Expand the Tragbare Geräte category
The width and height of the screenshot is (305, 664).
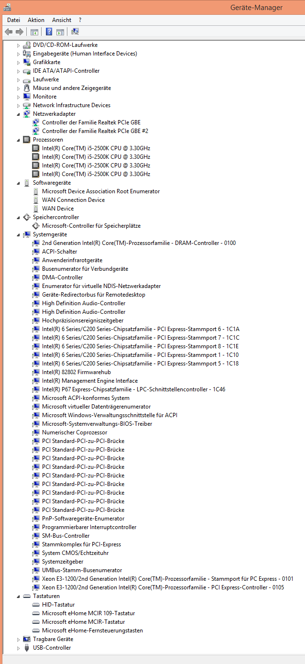[19, 640]
